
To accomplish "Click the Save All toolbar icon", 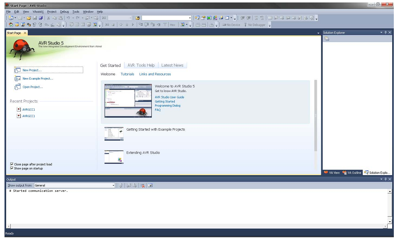I will 41,18.
